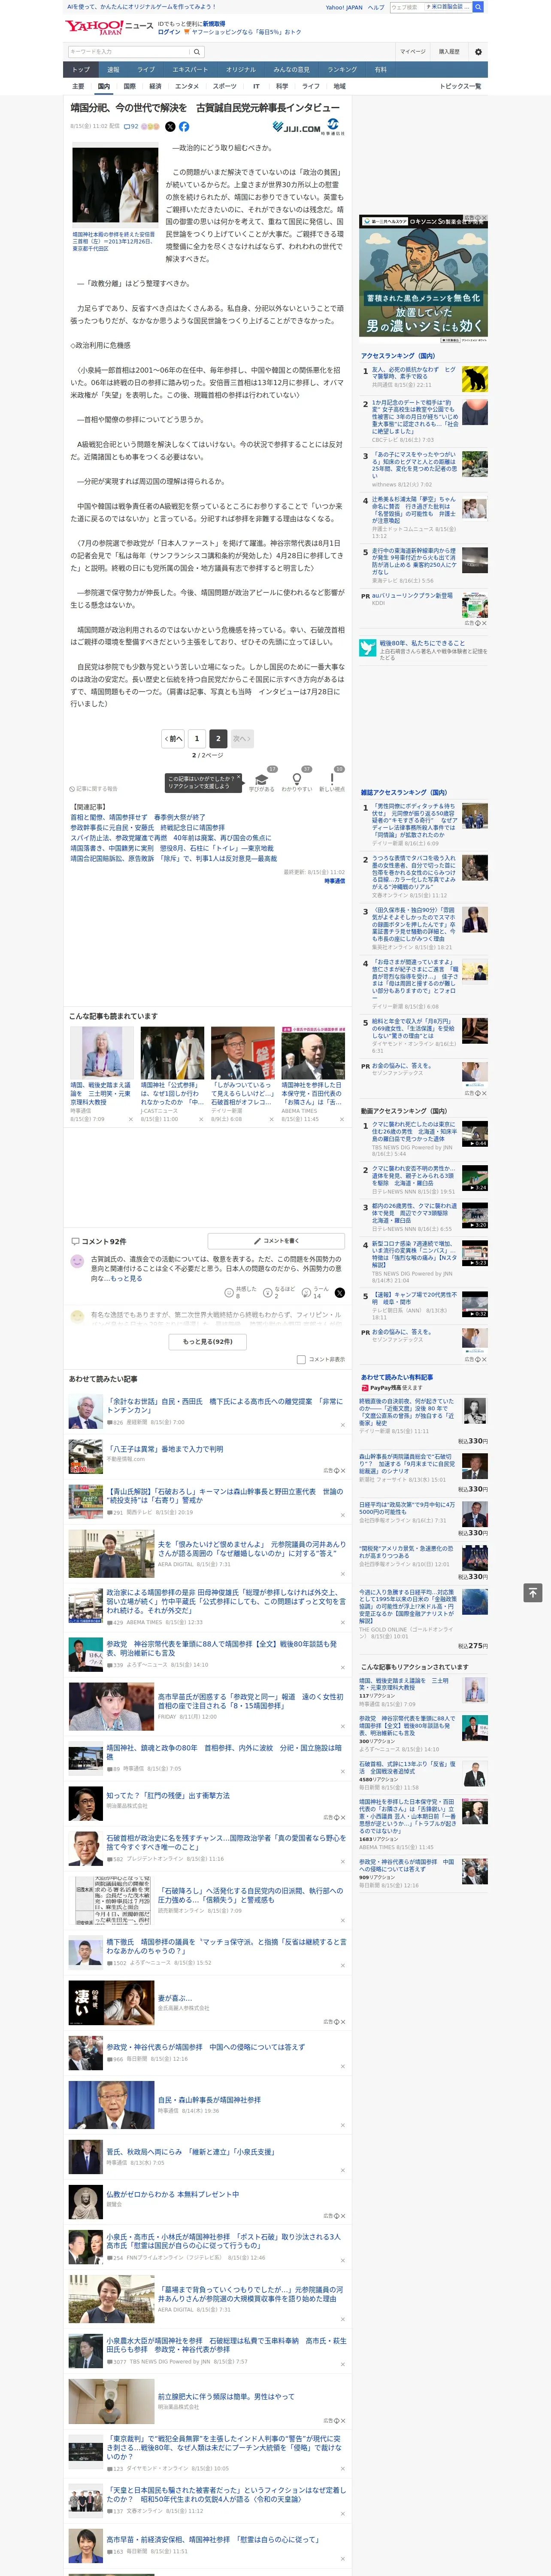Click マイページ link in header
Screen dimensions: 551x2576
pos(412,51)
